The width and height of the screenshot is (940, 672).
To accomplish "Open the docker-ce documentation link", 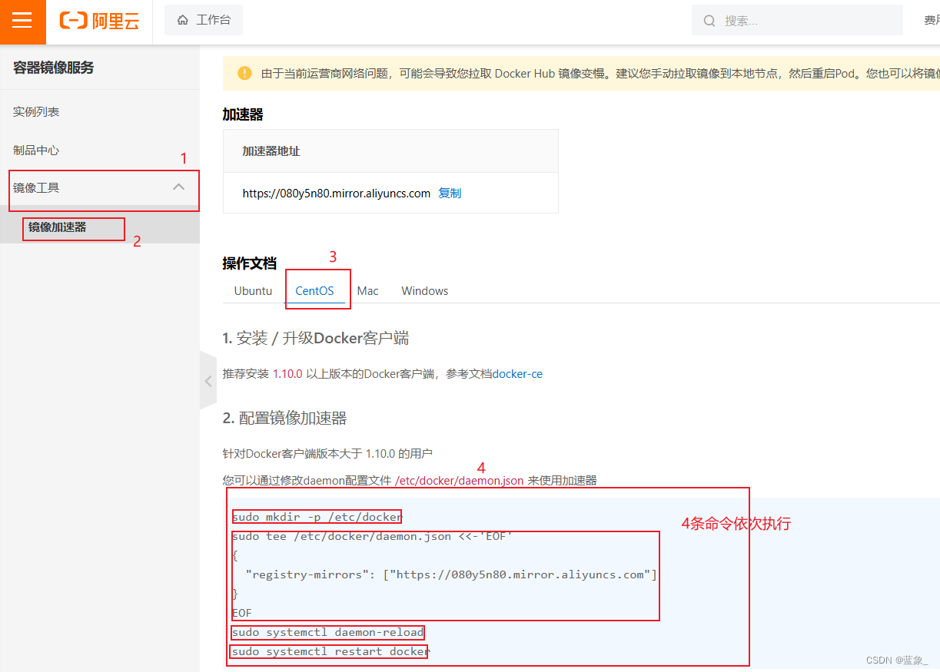I will 517,374.
